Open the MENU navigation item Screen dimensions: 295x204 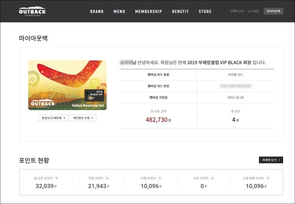[x=119, y=11]
